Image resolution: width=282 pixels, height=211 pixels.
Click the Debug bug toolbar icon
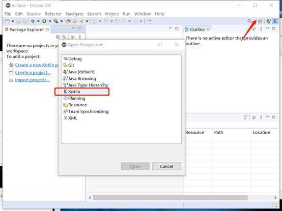tap(33, 21)
